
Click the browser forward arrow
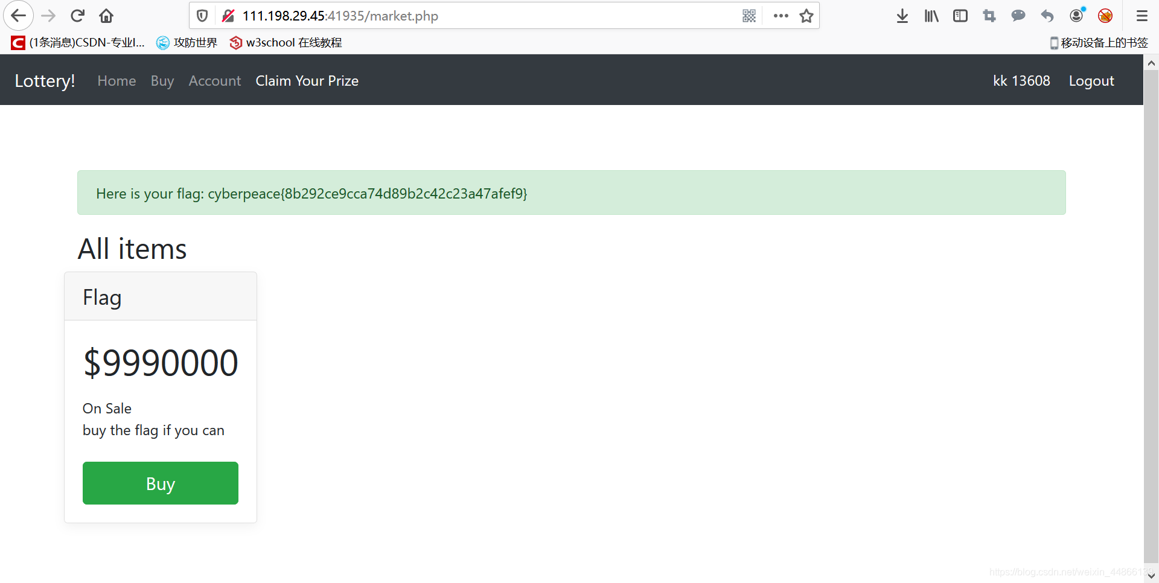(48, 16)
